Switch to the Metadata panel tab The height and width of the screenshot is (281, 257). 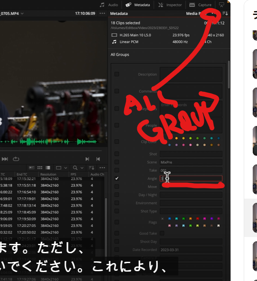pos(138,5)
